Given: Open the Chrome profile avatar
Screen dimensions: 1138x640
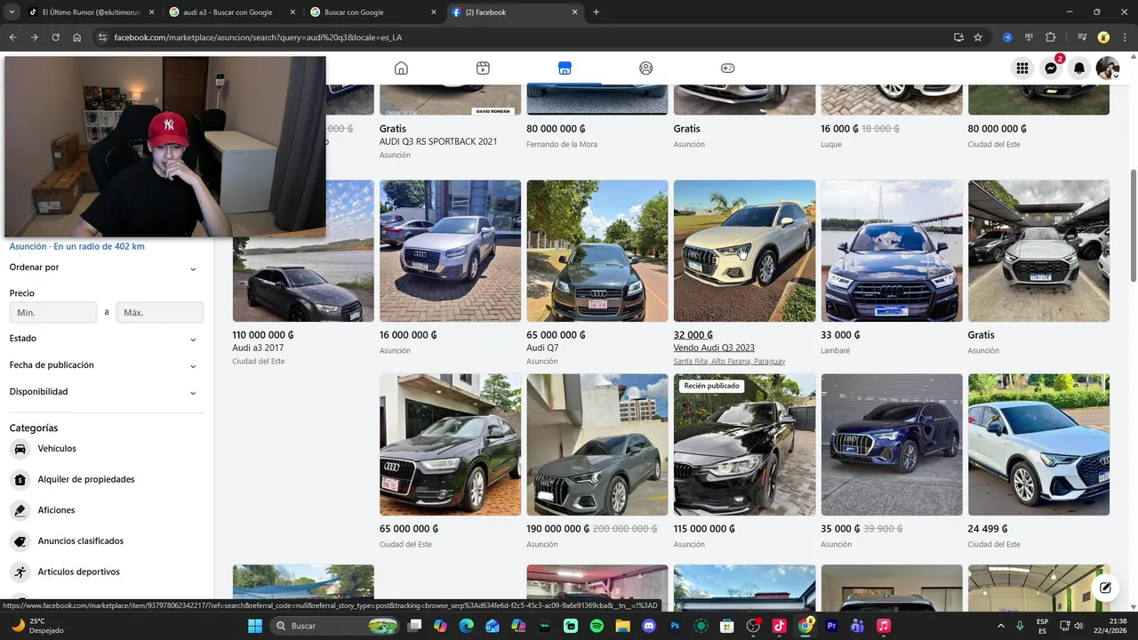Looking at the screenshot, I should pos(1104,37).
